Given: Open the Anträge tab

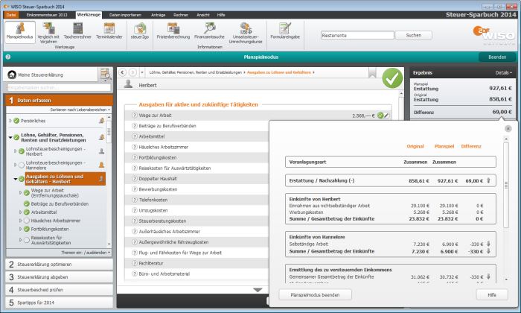Looking at the screenshot, I should coord(158,15).
